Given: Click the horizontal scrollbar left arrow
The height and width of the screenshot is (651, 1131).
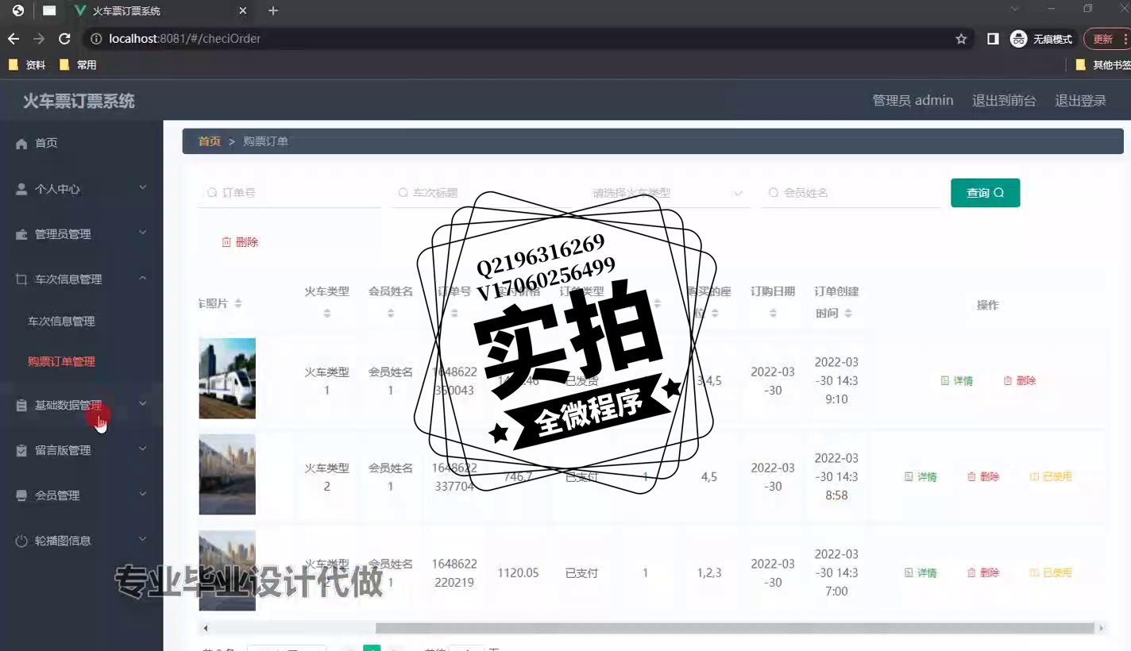Looking at the screenshot, I should (x=206, y=628).
